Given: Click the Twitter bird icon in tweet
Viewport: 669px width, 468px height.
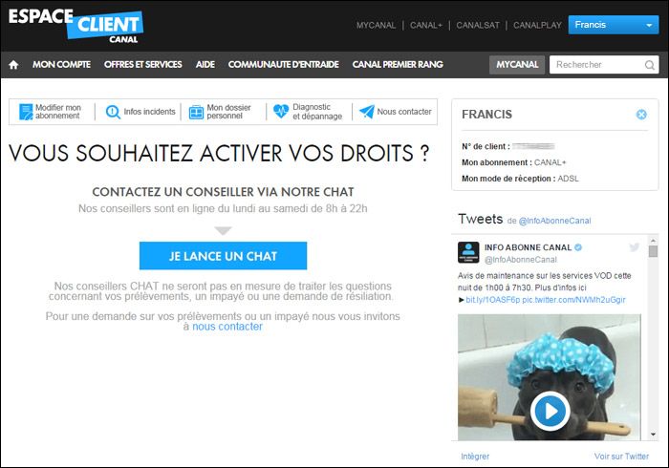Looking at the screenshot, I should click(634, 247).
